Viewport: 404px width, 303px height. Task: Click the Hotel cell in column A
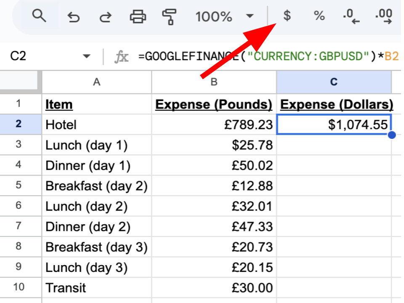(97, 125)
